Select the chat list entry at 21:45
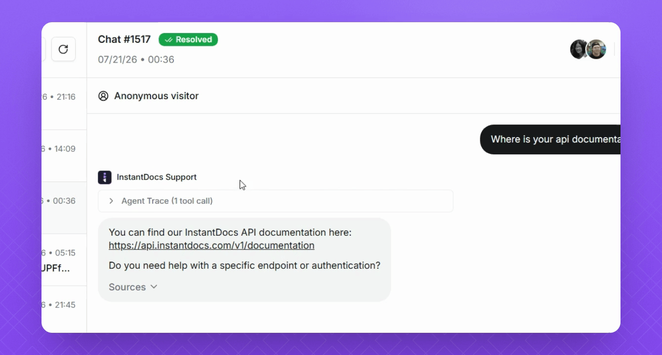 coord(64,309)
